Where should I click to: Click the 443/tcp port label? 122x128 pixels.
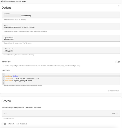click(x=115, y=113)
